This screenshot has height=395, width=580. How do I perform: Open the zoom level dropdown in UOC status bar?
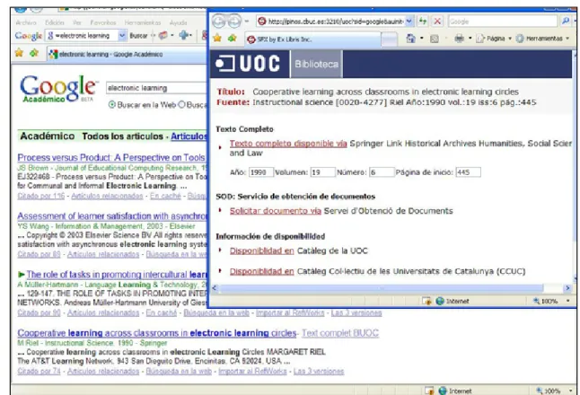tap(567, 301)
